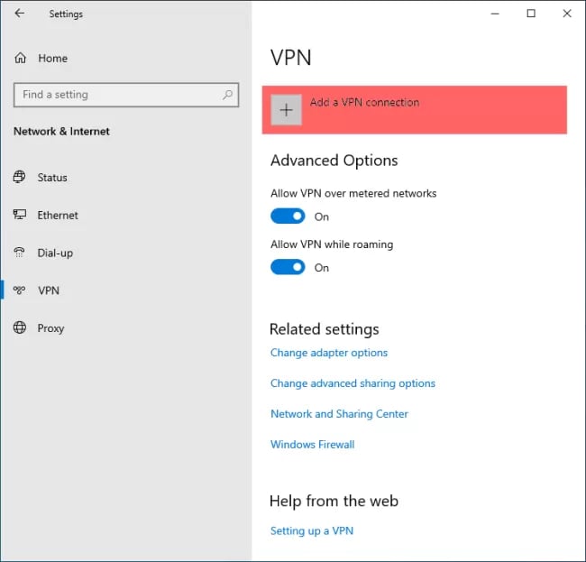Screen dimensions: 586x562
Task: Focus the Find a setting field
Action: point(126,95)
